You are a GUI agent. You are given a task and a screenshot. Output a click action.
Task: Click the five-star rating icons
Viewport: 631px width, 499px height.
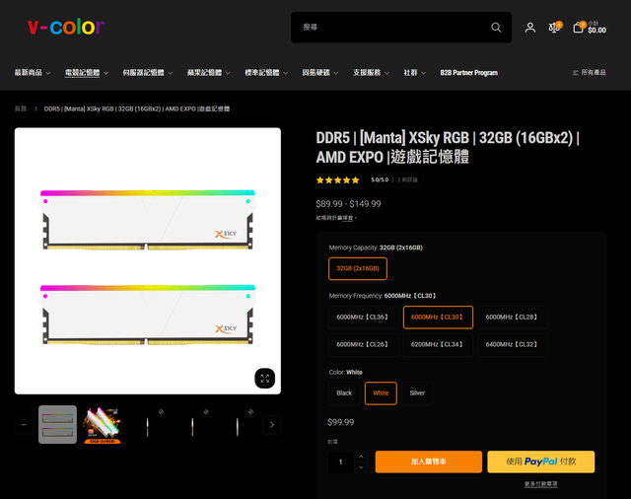337,179
